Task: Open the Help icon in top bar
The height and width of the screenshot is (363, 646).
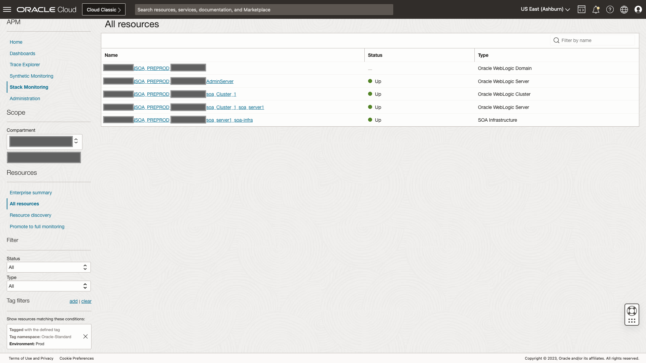Action: pos(610,9)
